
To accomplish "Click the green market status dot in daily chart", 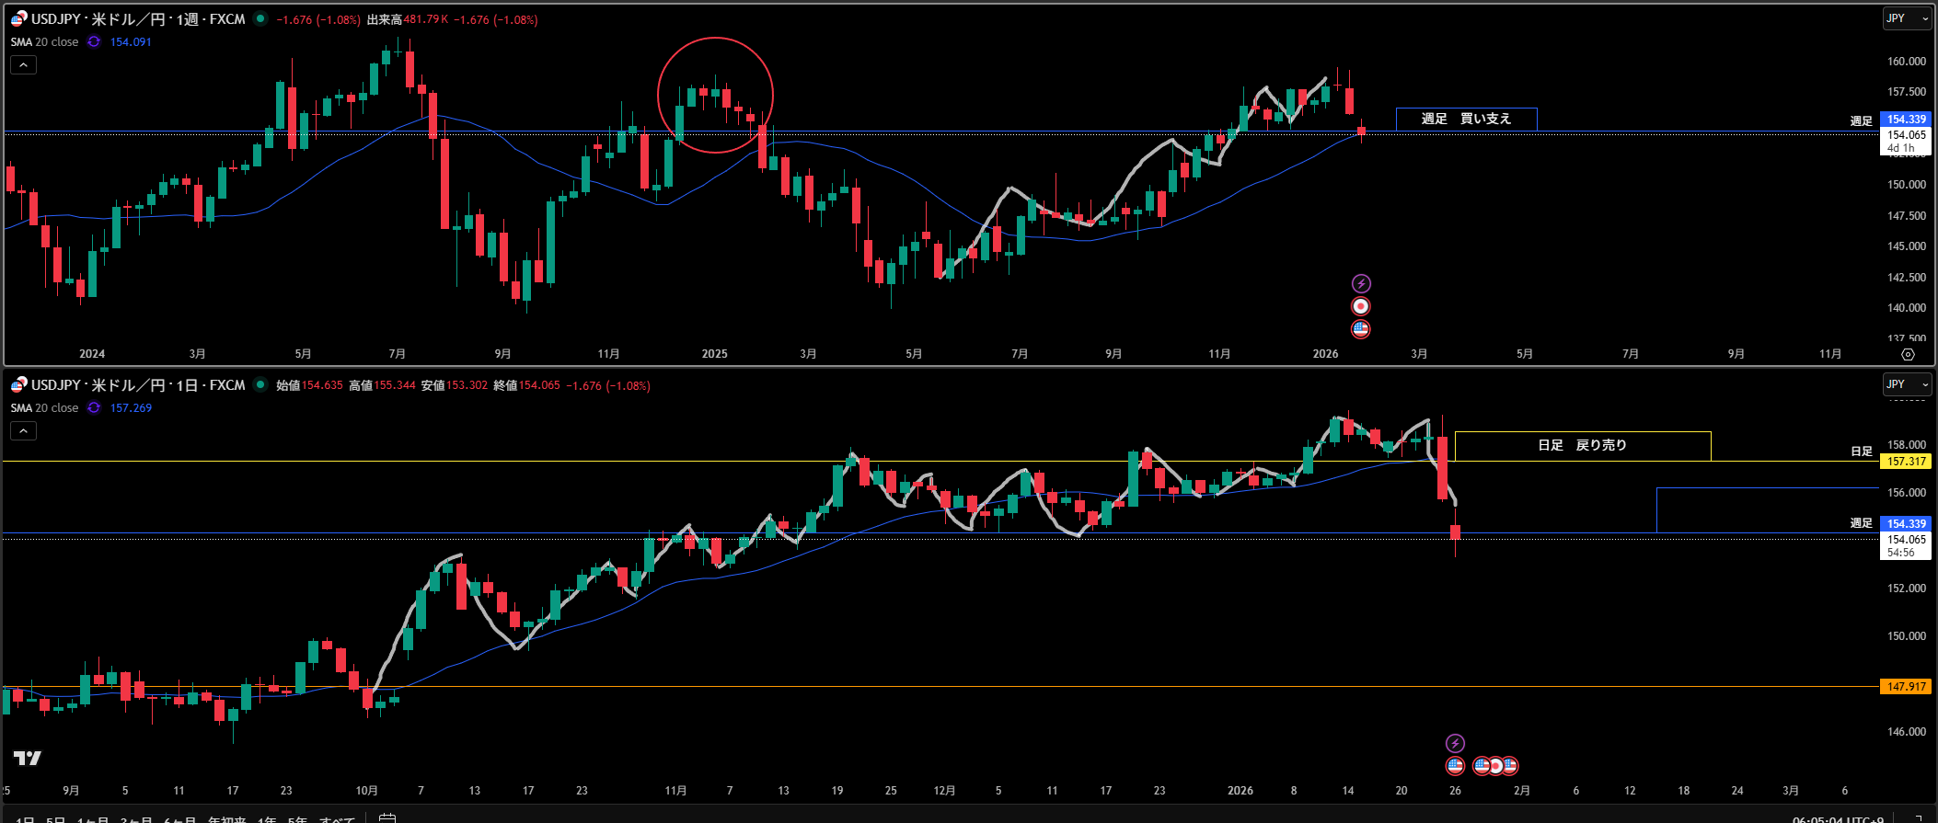I will coord(261,385).
